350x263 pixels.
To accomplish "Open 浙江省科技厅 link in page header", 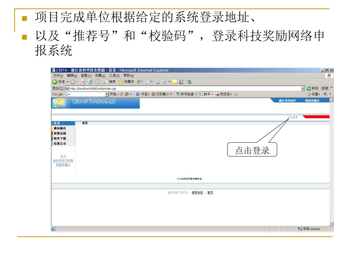I will pyautogui.click(x=287, y=101).
